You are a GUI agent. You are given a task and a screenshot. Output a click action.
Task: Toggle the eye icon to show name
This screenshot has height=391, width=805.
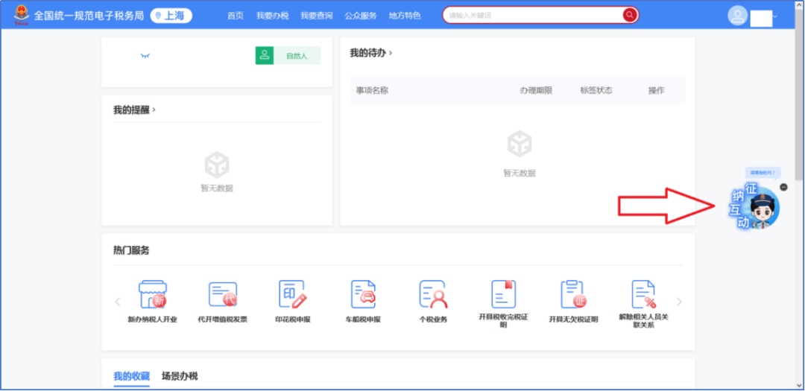(x=145, y=56)
